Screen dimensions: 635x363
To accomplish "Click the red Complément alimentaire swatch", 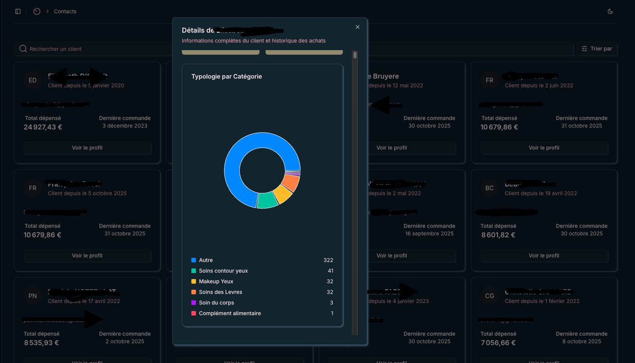I will (193, 313).
